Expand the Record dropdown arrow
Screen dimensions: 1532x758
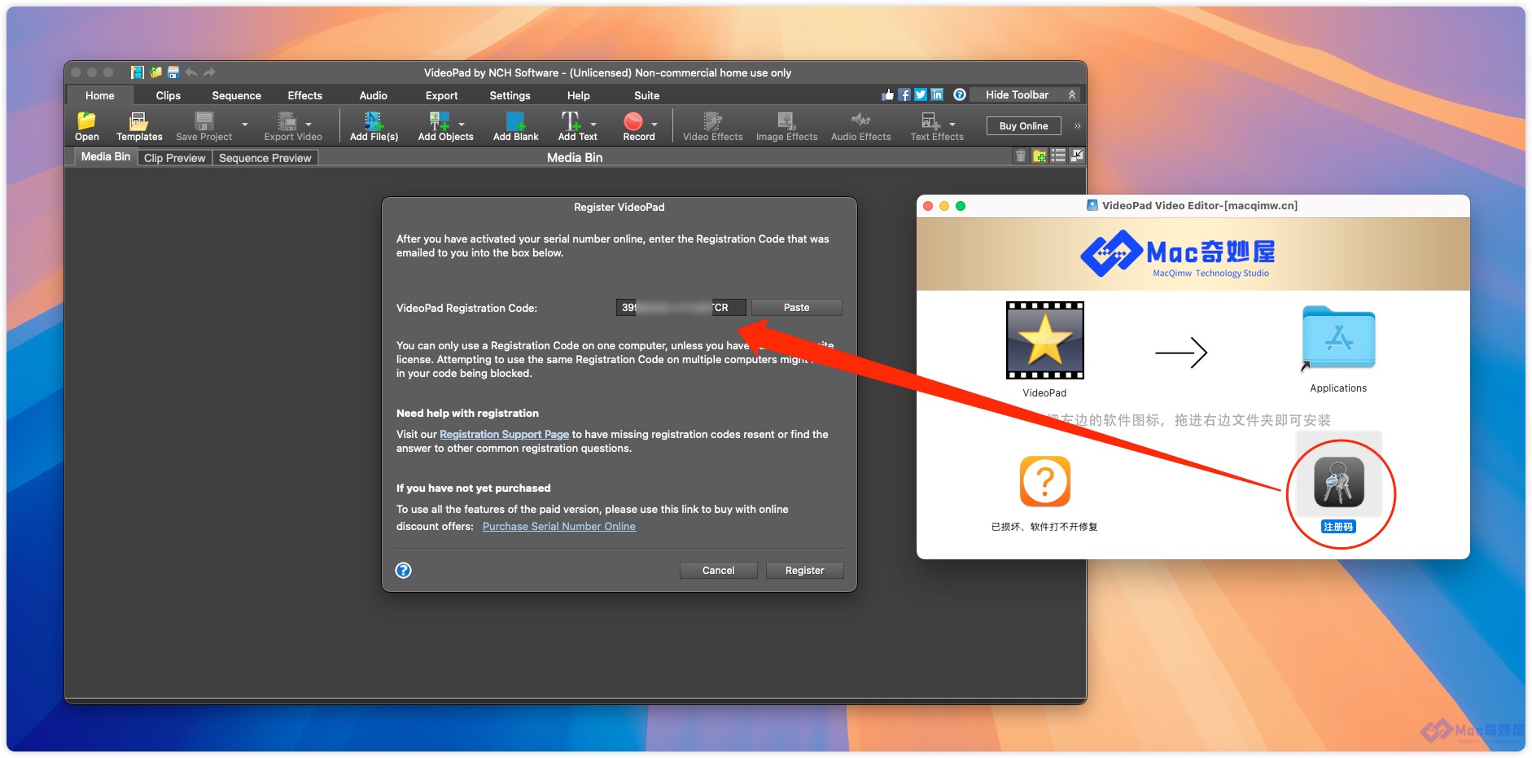click(654, 125)
